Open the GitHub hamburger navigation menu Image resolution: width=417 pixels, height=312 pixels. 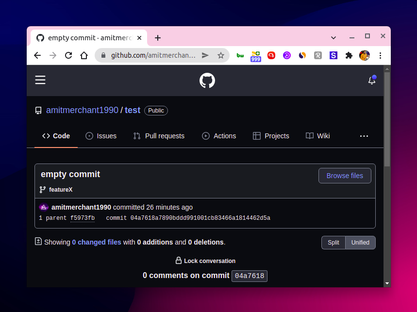click(40, 80)
